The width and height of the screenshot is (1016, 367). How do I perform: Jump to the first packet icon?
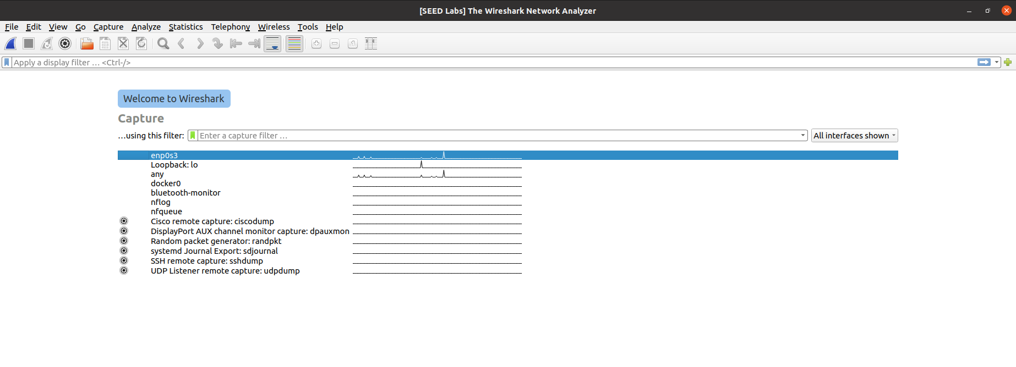(236, 43)
